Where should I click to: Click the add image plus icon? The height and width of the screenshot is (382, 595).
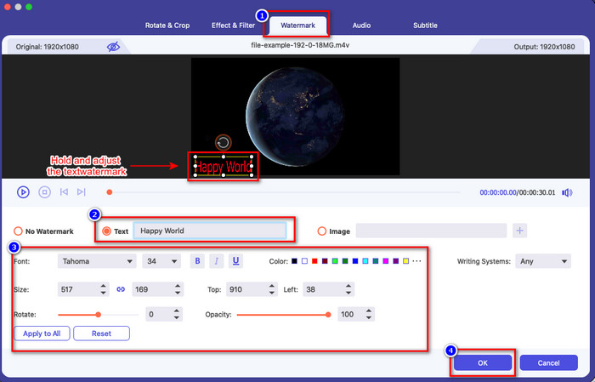[519, 231]
